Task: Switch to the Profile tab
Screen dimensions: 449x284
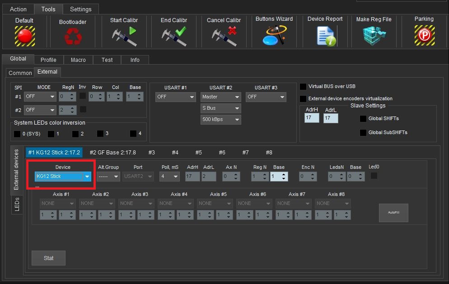Action: coord(48,60)
